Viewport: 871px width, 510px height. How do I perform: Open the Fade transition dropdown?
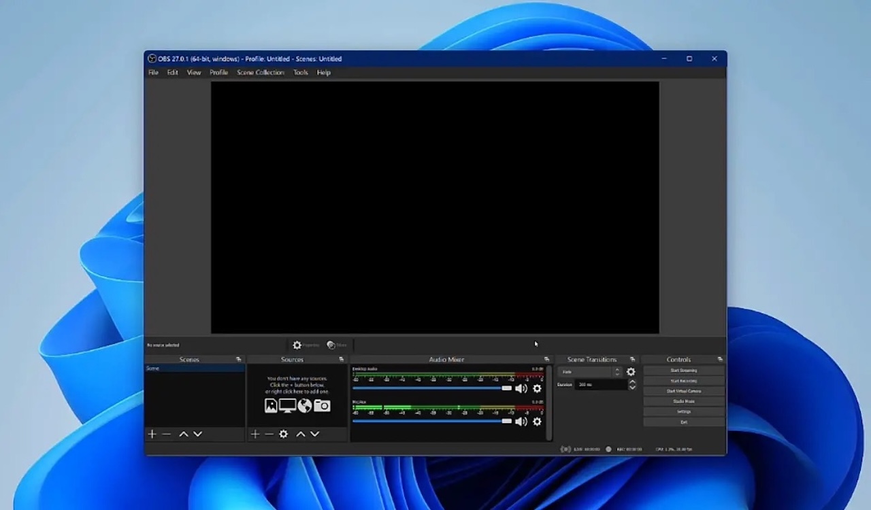pyautogui.click(x=590, y=372)
